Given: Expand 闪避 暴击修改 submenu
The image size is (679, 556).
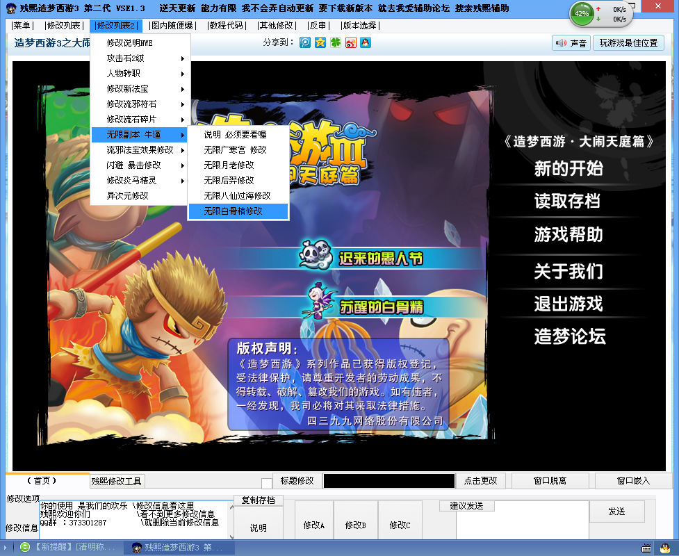Looking at the screenshot, I should tap(141, 165).
